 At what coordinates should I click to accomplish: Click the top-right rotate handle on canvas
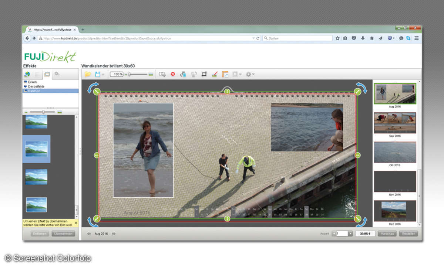(361, 88)
